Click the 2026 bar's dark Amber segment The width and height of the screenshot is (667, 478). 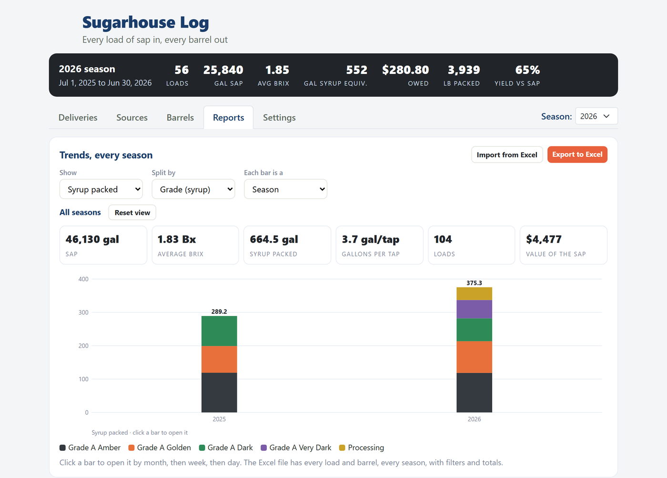coord(474,393)
